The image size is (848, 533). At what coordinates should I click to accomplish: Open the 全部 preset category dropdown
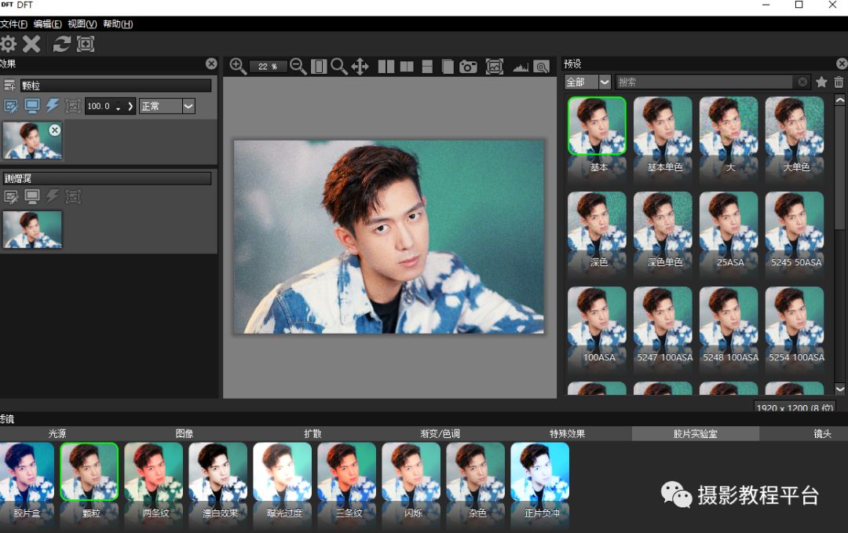click(x=587, y=82)
